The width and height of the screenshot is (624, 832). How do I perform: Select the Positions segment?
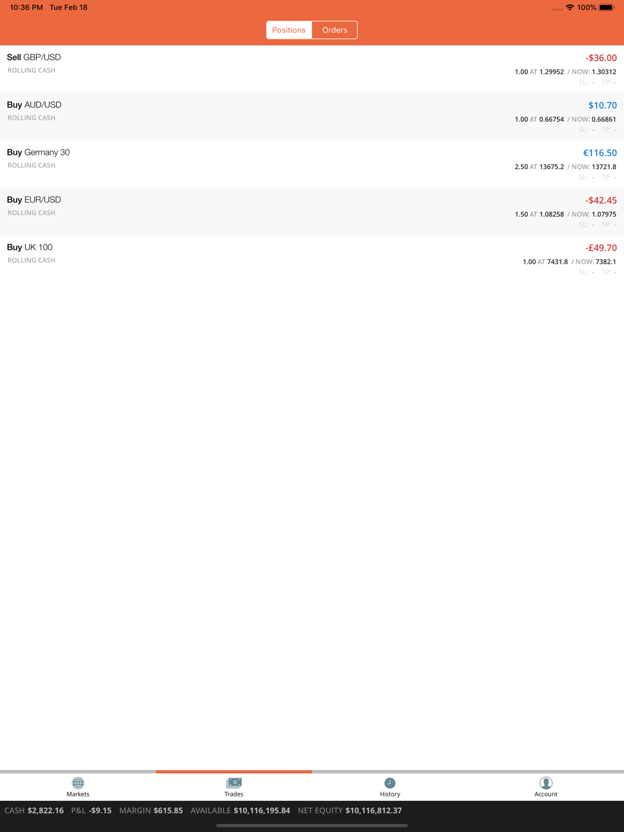(289, 30)
